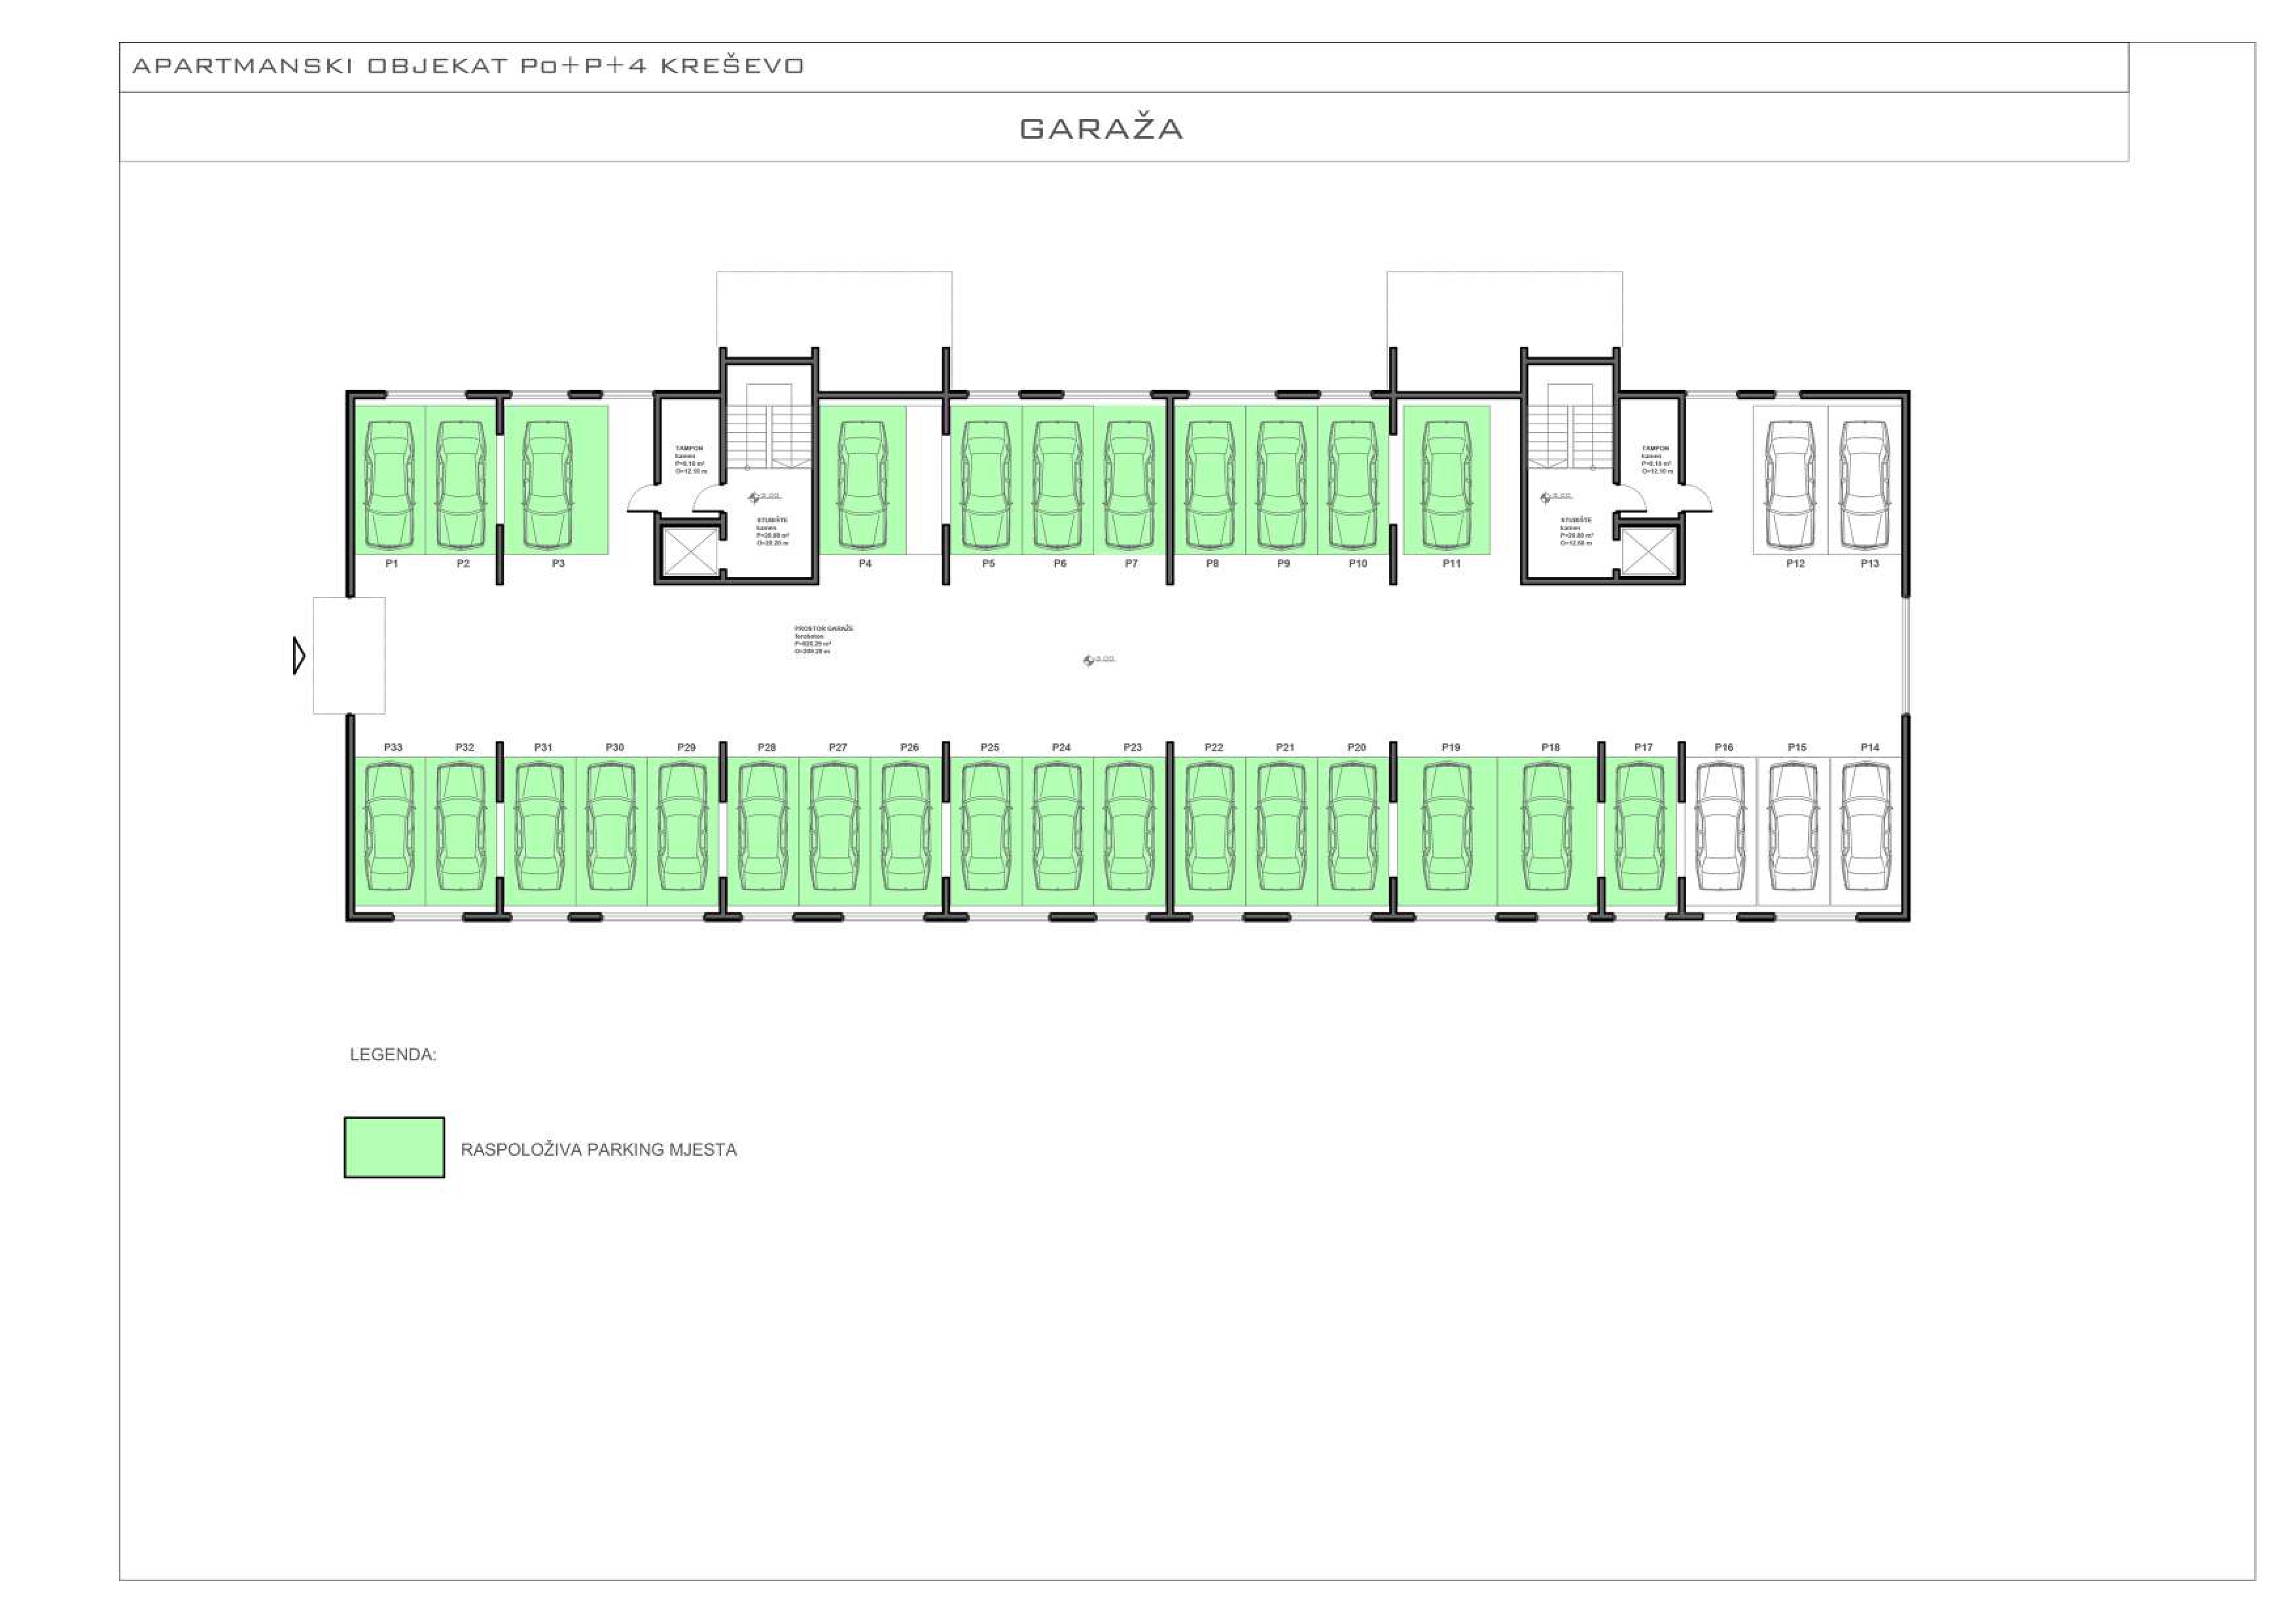Click the right elevator shaft X symbol
2296x1623 pixels.
(x=1648, y=551)
